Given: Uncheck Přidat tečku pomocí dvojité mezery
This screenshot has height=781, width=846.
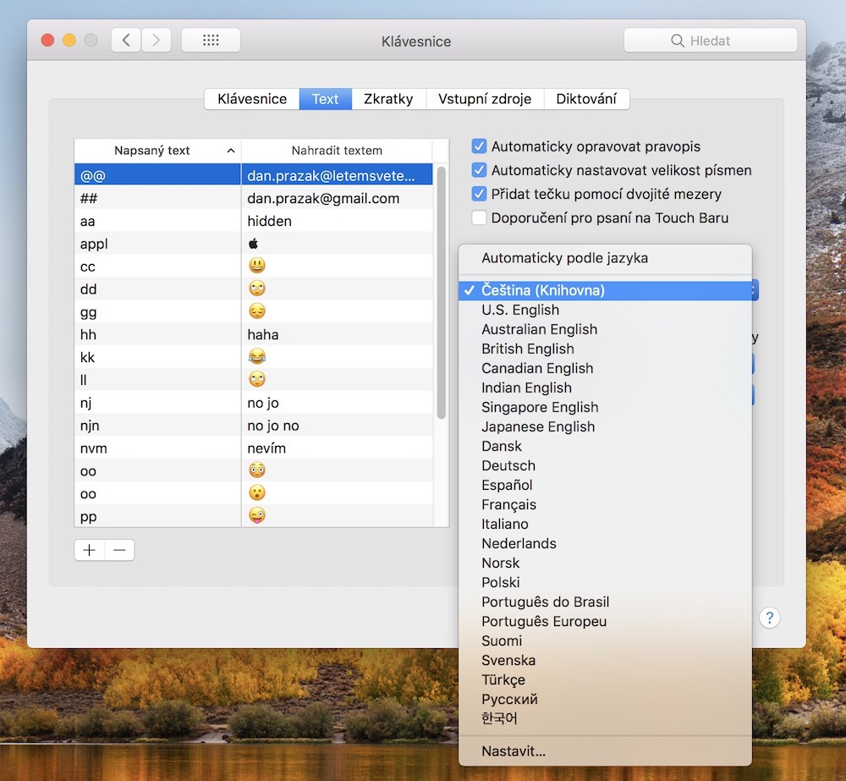Looking at the screenshot, I should [x=480, y=194].
